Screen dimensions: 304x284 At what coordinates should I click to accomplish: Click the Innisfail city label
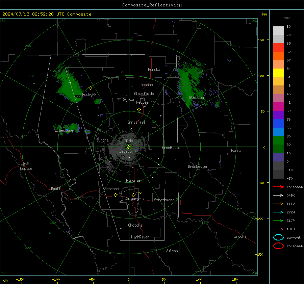coord(136,122)
